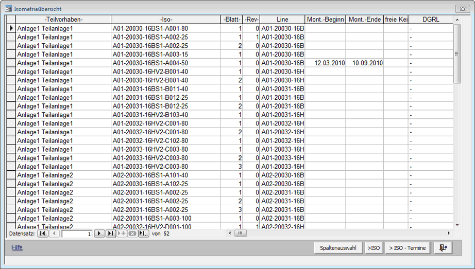Select the Mont.-Beginn column header
Screen dimensions: 475x269
tap(326, 20)
